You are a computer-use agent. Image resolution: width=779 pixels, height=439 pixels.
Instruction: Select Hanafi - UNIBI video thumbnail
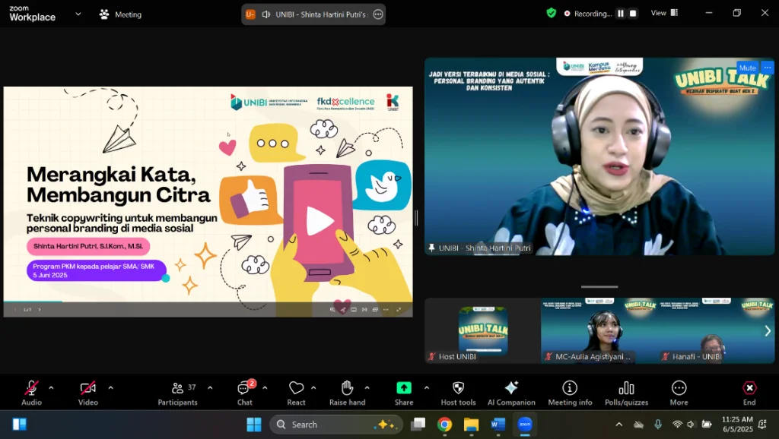(x=716, y=330)
